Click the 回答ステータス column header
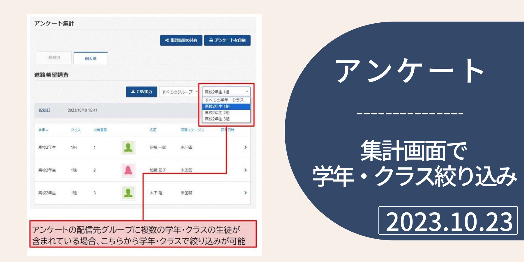The width and height of the screenshot is (524, 262). click(x=192, y=130)
